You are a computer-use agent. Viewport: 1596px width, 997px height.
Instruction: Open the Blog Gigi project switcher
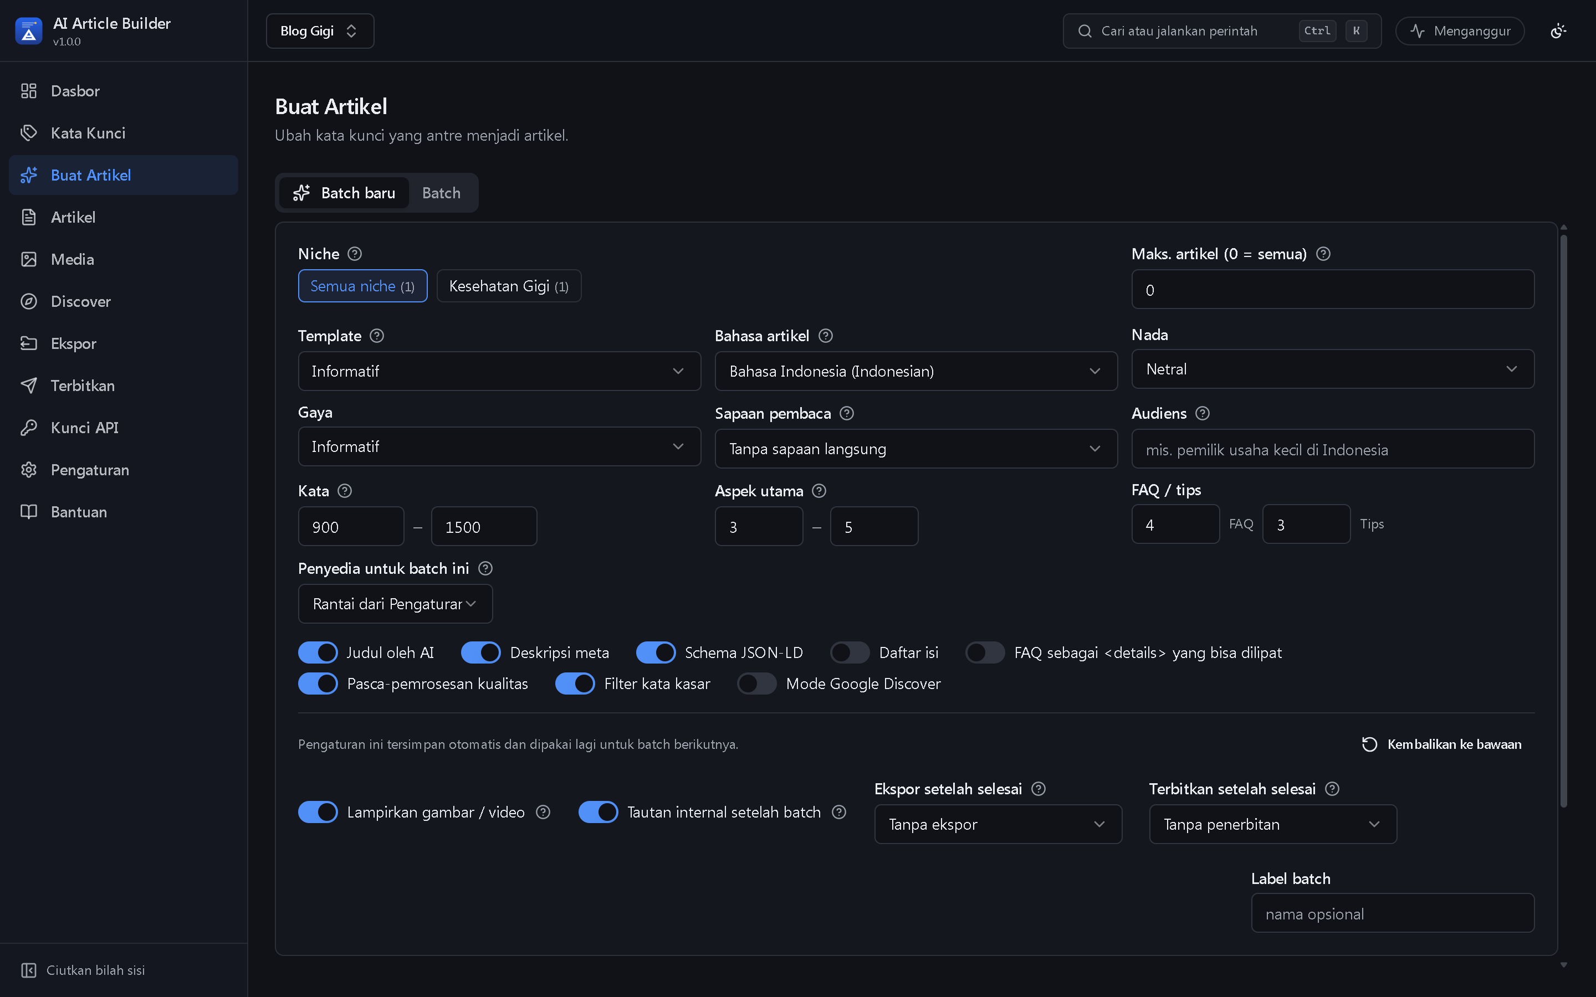[320, 31]
